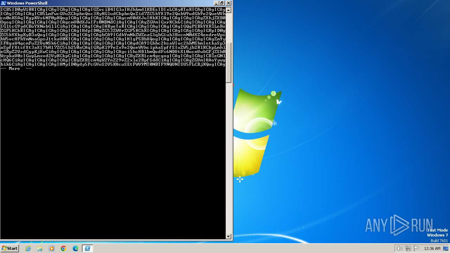This screenshot has height=253, width=450.
Task: Launch Google Chrome from taskbar
Action: [64, 248]
